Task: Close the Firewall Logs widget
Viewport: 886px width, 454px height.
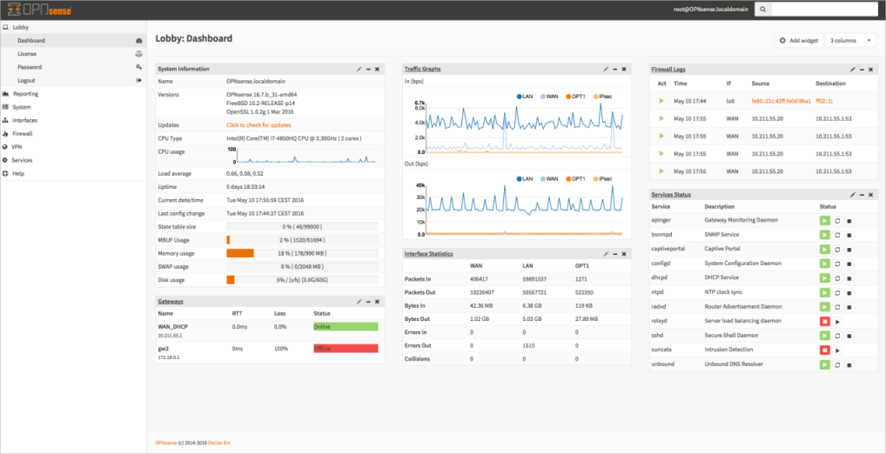Action: [x=870, y=69]
